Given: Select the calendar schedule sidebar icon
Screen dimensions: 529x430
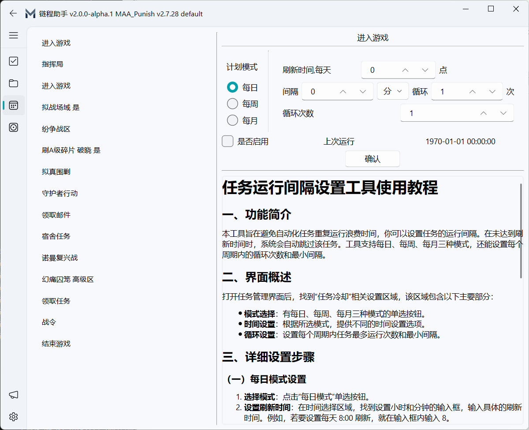Looking at the screenshot, I should coord(14,105).
